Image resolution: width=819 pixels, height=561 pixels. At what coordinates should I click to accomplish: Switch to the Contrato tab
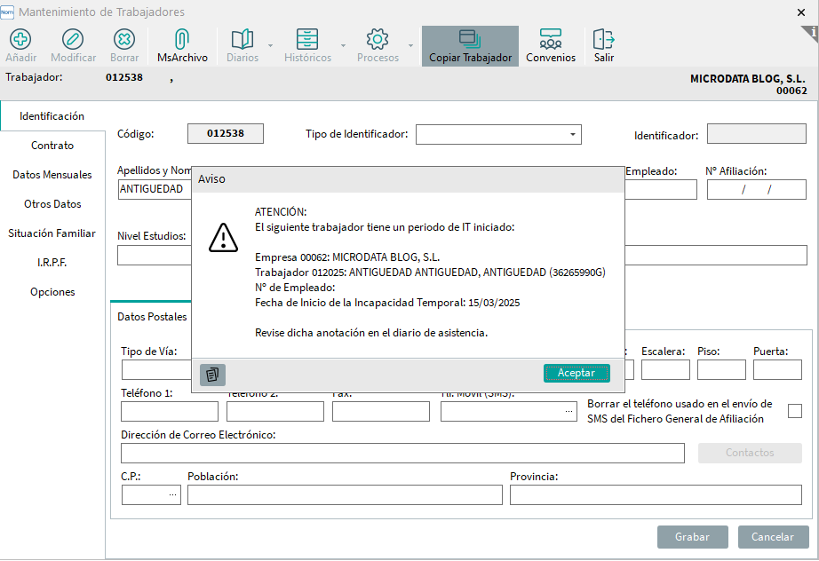[52, 146]
